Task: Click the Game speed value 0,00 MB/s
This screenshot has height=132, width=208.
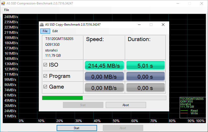Action: pos(104,88)
